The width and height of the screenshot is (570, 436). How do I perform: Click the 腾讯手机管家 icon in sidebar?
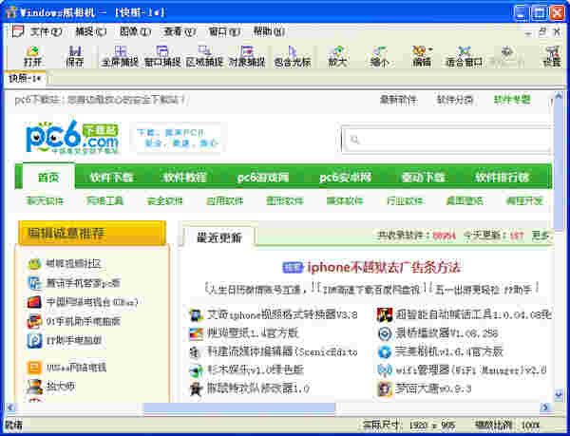click(35, 283)
